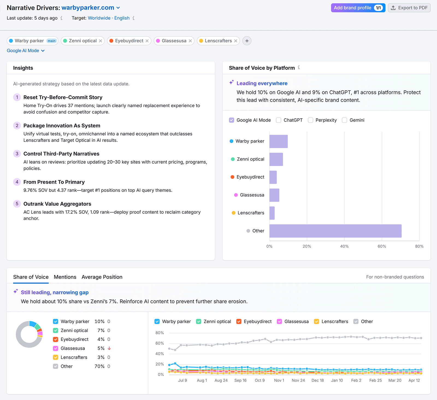
Task: Click the Other bar in the platform chart
Action: click(335, 231)
